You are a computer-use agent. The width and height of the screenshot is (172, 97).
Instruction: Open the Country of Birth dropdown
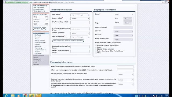pos(80,19)
